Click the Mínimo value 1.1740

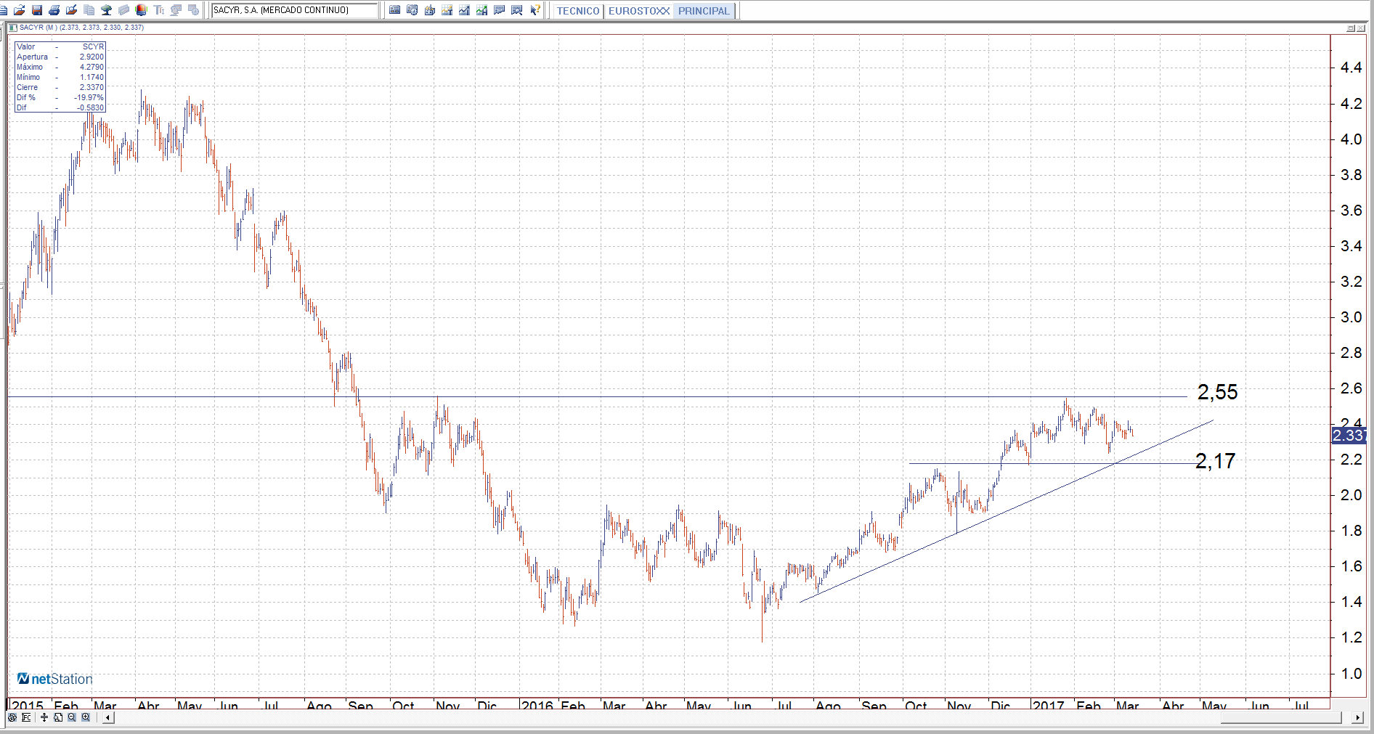(92, 77)
